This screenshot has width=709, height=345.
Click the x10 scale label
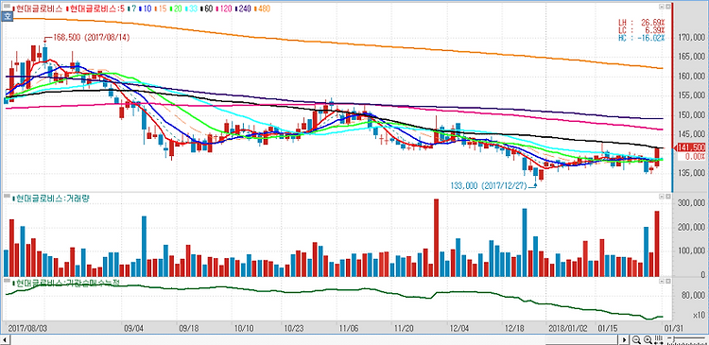(698, 315)
